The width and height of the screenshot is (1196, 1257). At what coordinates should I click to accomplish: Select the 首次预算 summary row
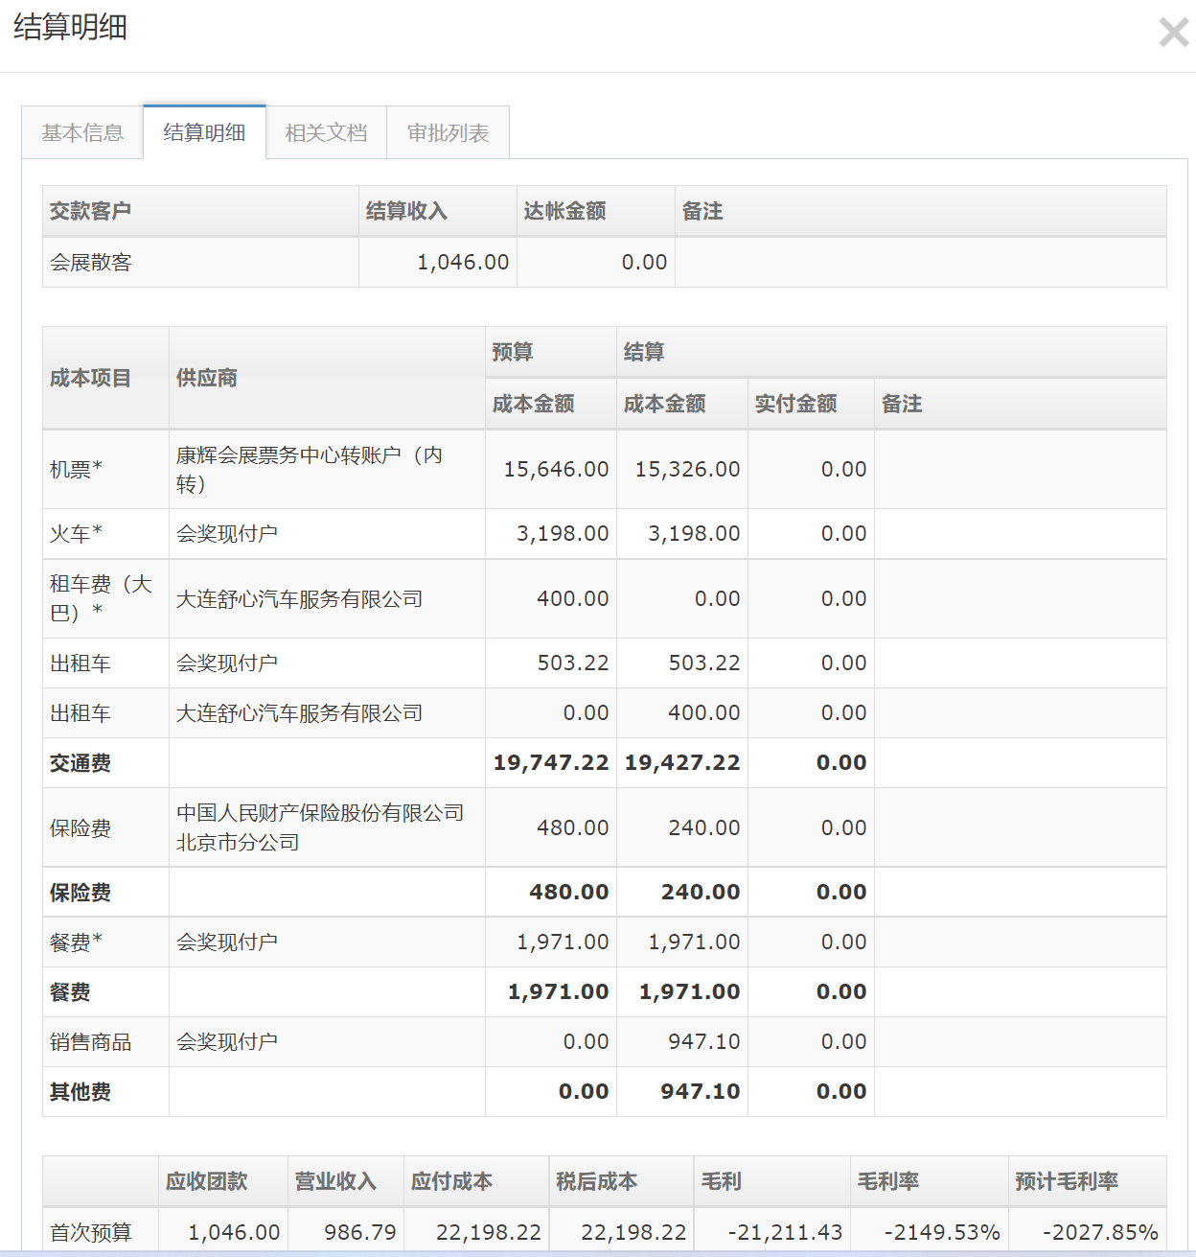point(91,1232)
